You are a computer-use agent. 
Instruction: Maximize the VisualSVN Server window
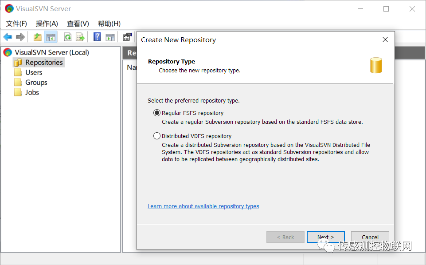(386, 9)
